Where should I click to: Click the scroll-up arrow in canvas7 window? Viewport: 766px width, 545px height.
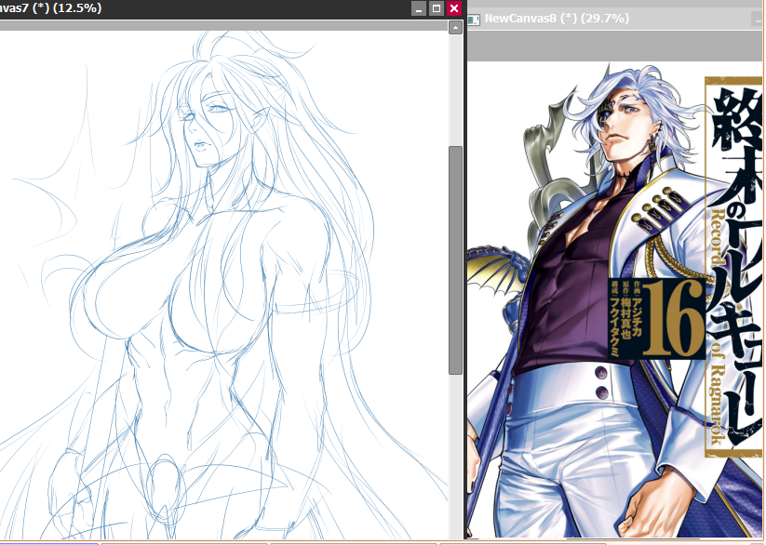[455, 27]
